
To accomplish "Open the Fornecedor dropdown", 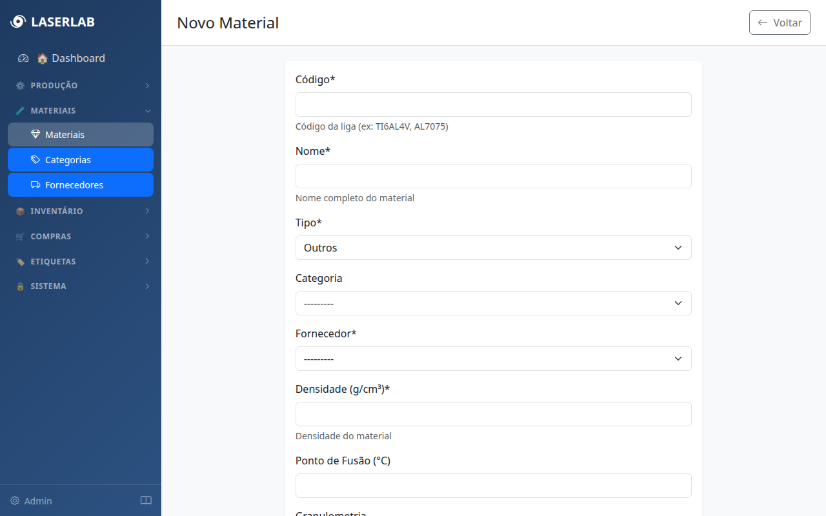I will tap(493, 359).
